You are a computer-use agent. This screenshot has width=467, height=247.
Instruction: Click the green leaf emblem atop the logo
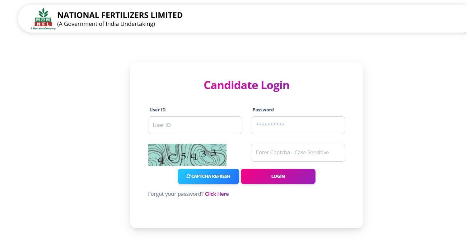pos(43,13)
